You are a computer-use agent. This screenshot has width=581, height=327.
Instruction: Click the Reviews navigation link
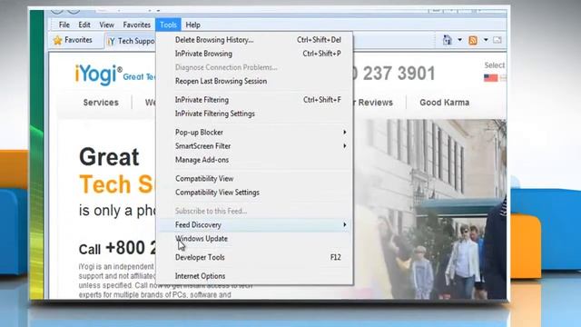click(x=375, y=103)
